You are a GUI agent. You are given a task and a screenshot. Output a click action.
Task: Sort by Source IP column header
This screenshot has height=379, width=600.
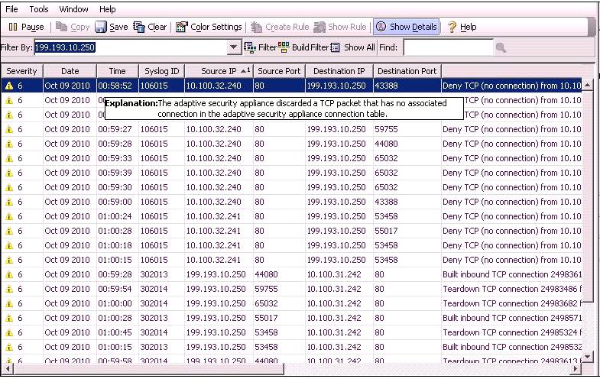point(219,71)
